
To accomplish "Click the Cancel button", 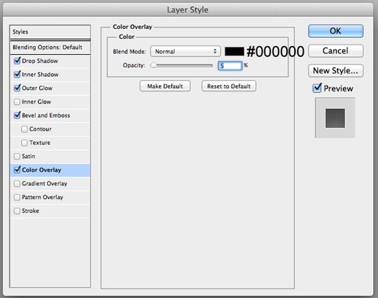I will point(335,51).
